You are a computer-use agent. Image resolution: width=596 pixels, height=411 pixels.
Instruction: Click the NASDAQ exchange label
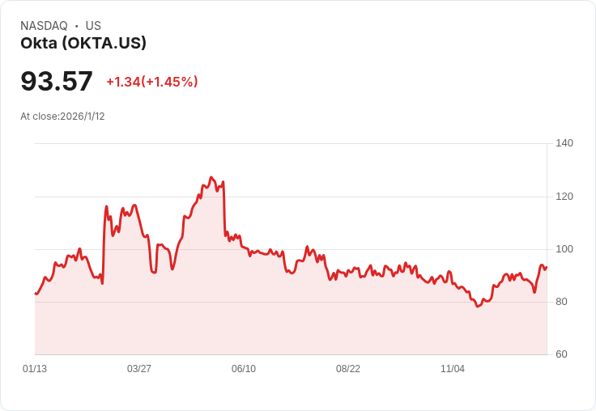[44, 26]
